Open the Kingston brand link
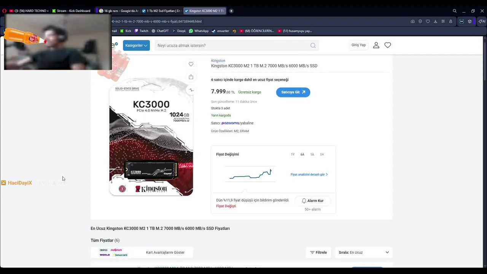The width and height of the screenshot is (487, 274). point(218,61)
